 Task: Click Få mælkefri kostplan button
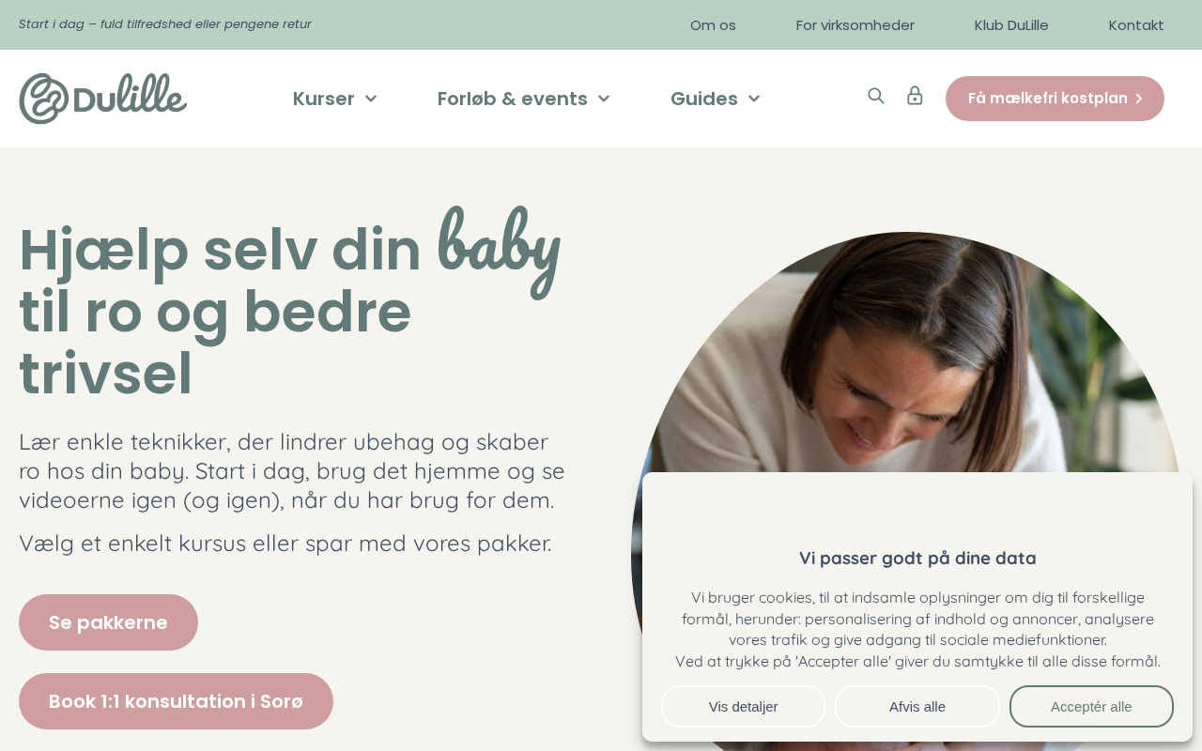[x=1055, y=99]
